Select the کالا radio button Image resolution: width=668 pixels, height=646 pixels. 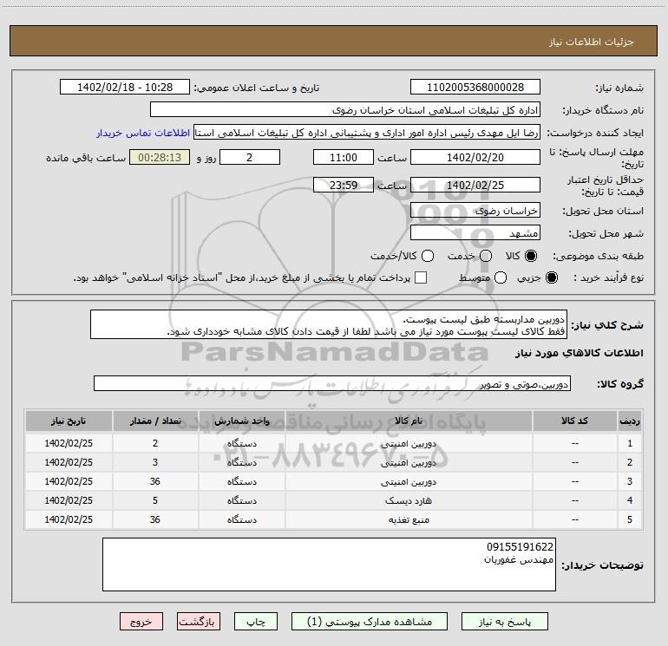(x=531, y=256)
